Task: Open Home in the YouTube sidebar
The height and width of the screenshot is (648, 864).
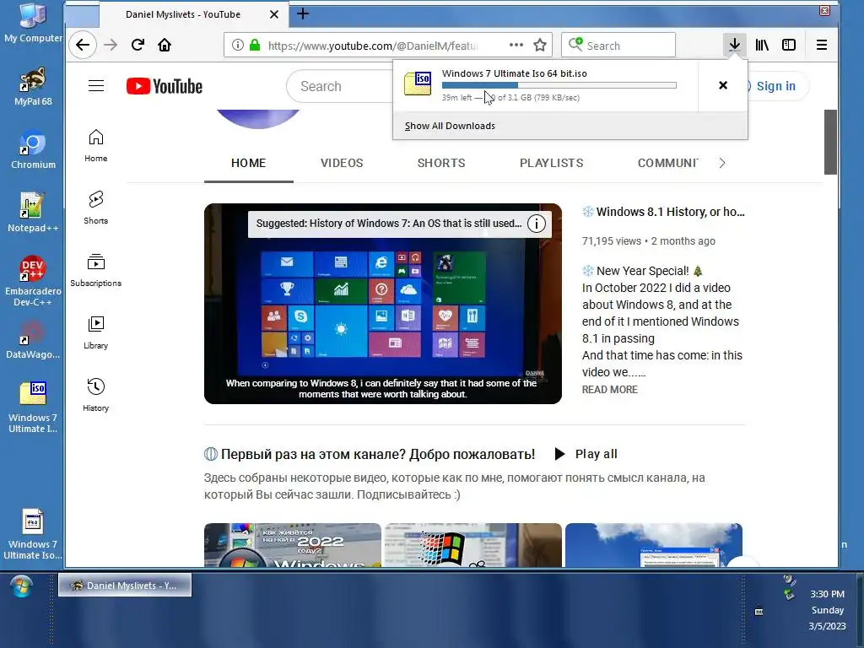Action: (x=96, y=146)
